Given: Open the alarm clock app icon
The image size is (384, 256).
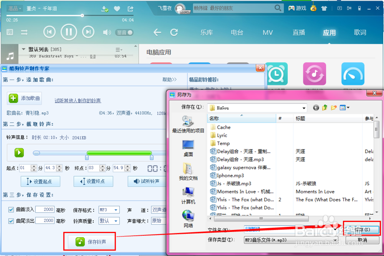Looking at the screenshot, I should tap(276, 74).
